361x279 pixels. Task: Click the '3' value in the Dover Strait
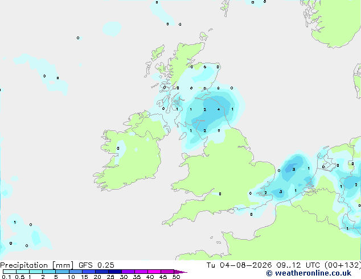point(281,191)
